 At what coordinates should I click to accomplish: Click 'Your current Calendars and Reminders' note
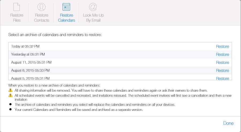tap(79, 110)
